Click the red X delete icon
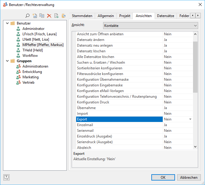Viewport: 205px width, 185px height. click(x=49, y=16)
